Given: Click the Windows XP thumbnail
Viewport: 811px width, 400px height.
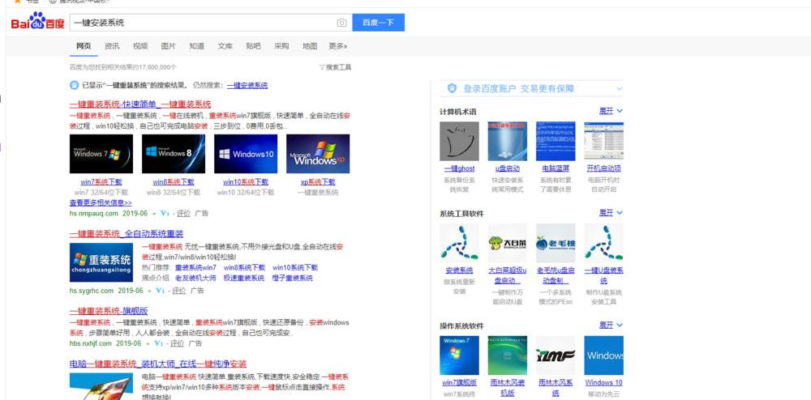Looking at the screenshot, I should click(x=318, y=154).
